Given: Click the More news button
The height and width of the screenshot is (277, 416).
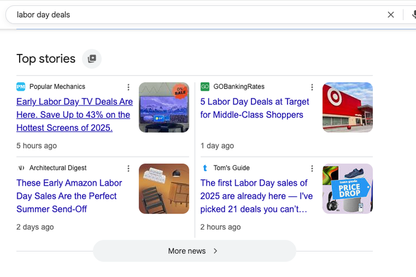Looking at the screenshot, I should coord(194,251).
